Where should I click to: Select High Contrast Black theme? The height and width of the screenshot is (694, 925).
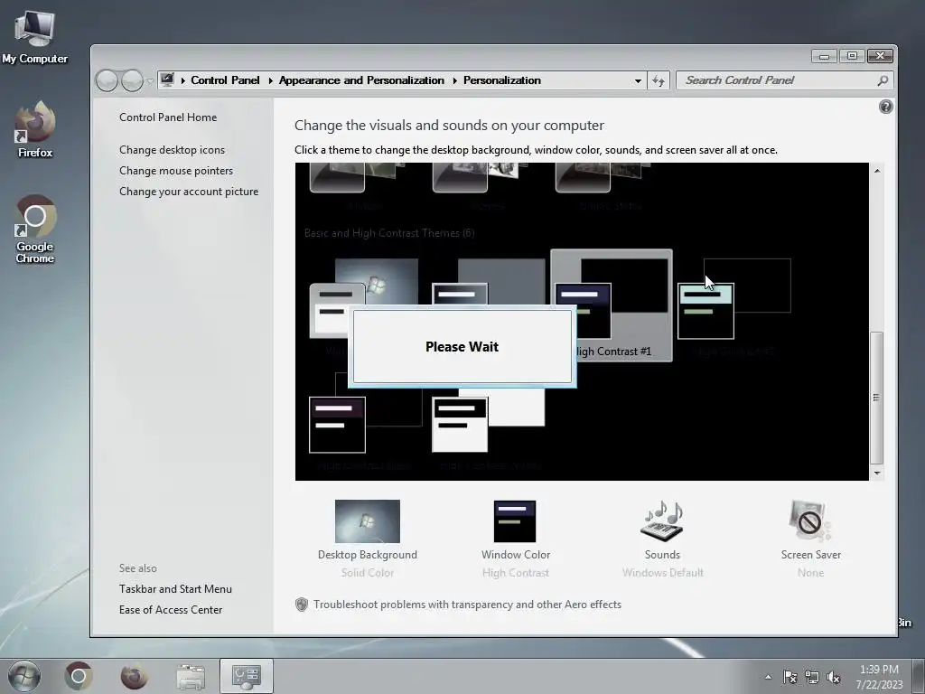pyautogui.click(x=365, y=420)
